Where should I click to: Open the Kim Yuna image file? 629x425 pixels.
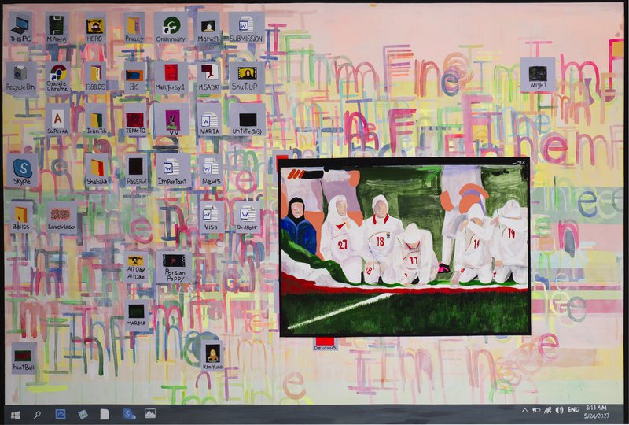212,356
